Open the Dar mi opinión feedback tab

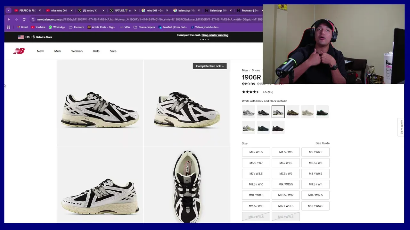[x=401, y=127]
